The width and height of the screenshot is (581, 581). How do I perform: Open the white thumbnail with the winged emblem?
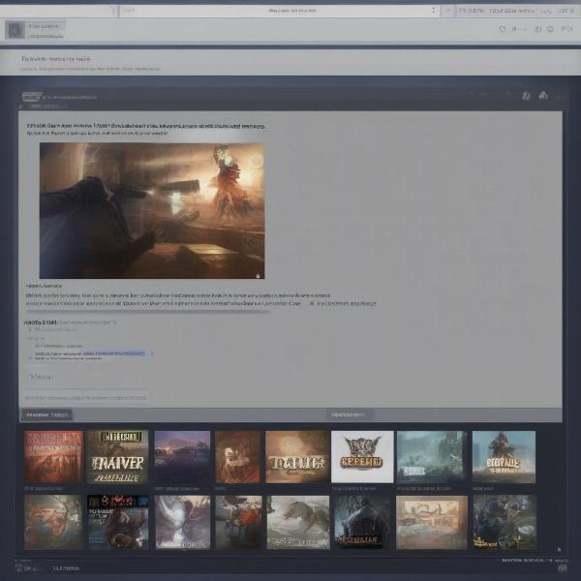coord(362,456)
